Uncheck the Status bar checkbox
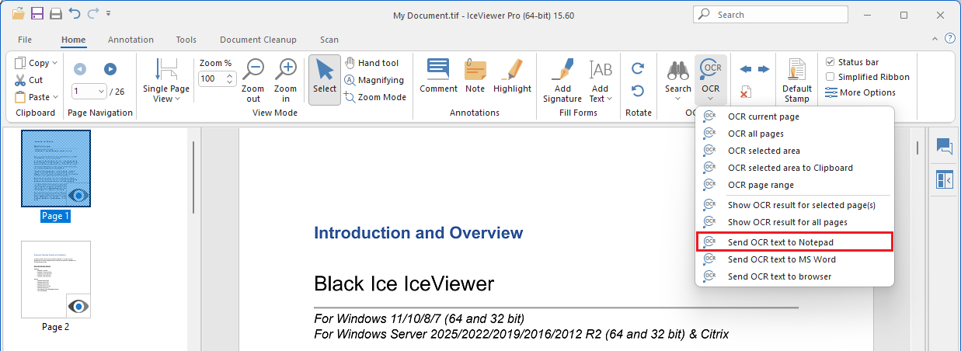This screenshot has height=351, width=961. tap(830, 62)
